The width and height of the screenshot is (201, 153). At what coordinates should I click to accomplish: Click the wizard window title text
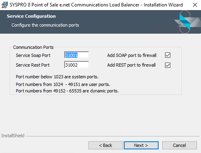point(96,5)
